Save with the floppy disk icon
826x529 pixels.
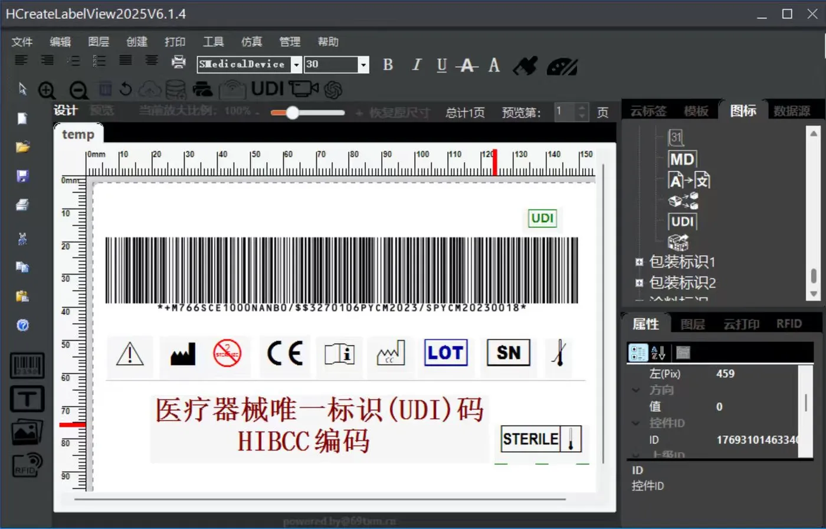[23, 175]
